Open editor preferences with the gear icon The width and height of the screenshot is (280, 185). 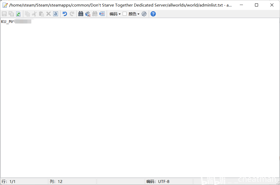point(144,14)
